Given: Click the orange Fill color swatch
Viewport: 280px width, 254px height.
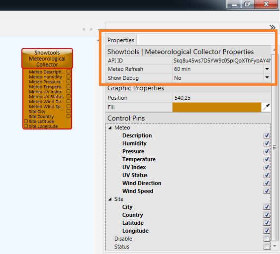Looking at the screenshot, I should click(217, 107).
